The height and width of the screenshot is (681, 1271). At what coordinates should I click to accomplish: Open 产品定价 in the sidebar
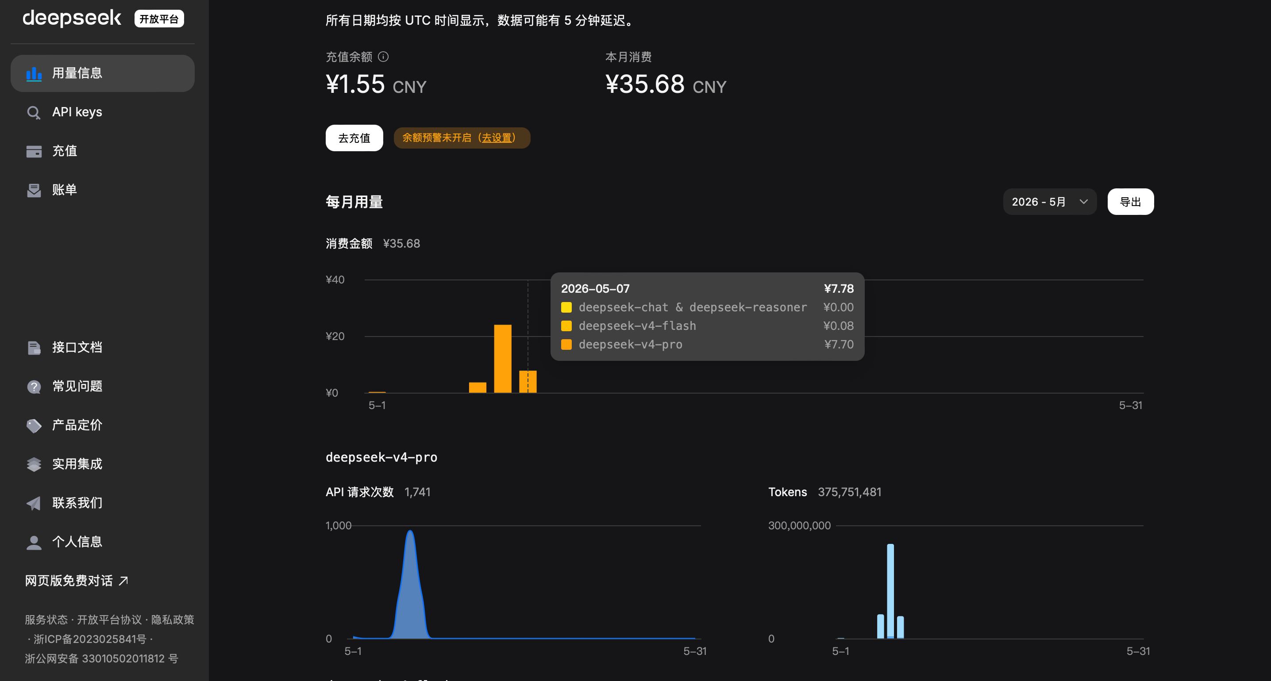(103, 425)
